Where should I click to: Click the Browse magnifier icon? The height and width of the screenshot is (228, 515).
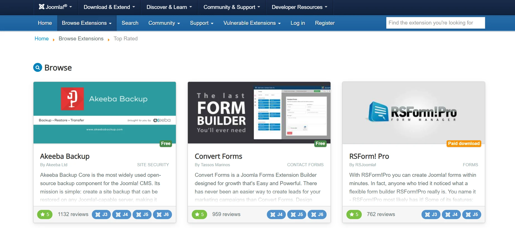point(38,67)
